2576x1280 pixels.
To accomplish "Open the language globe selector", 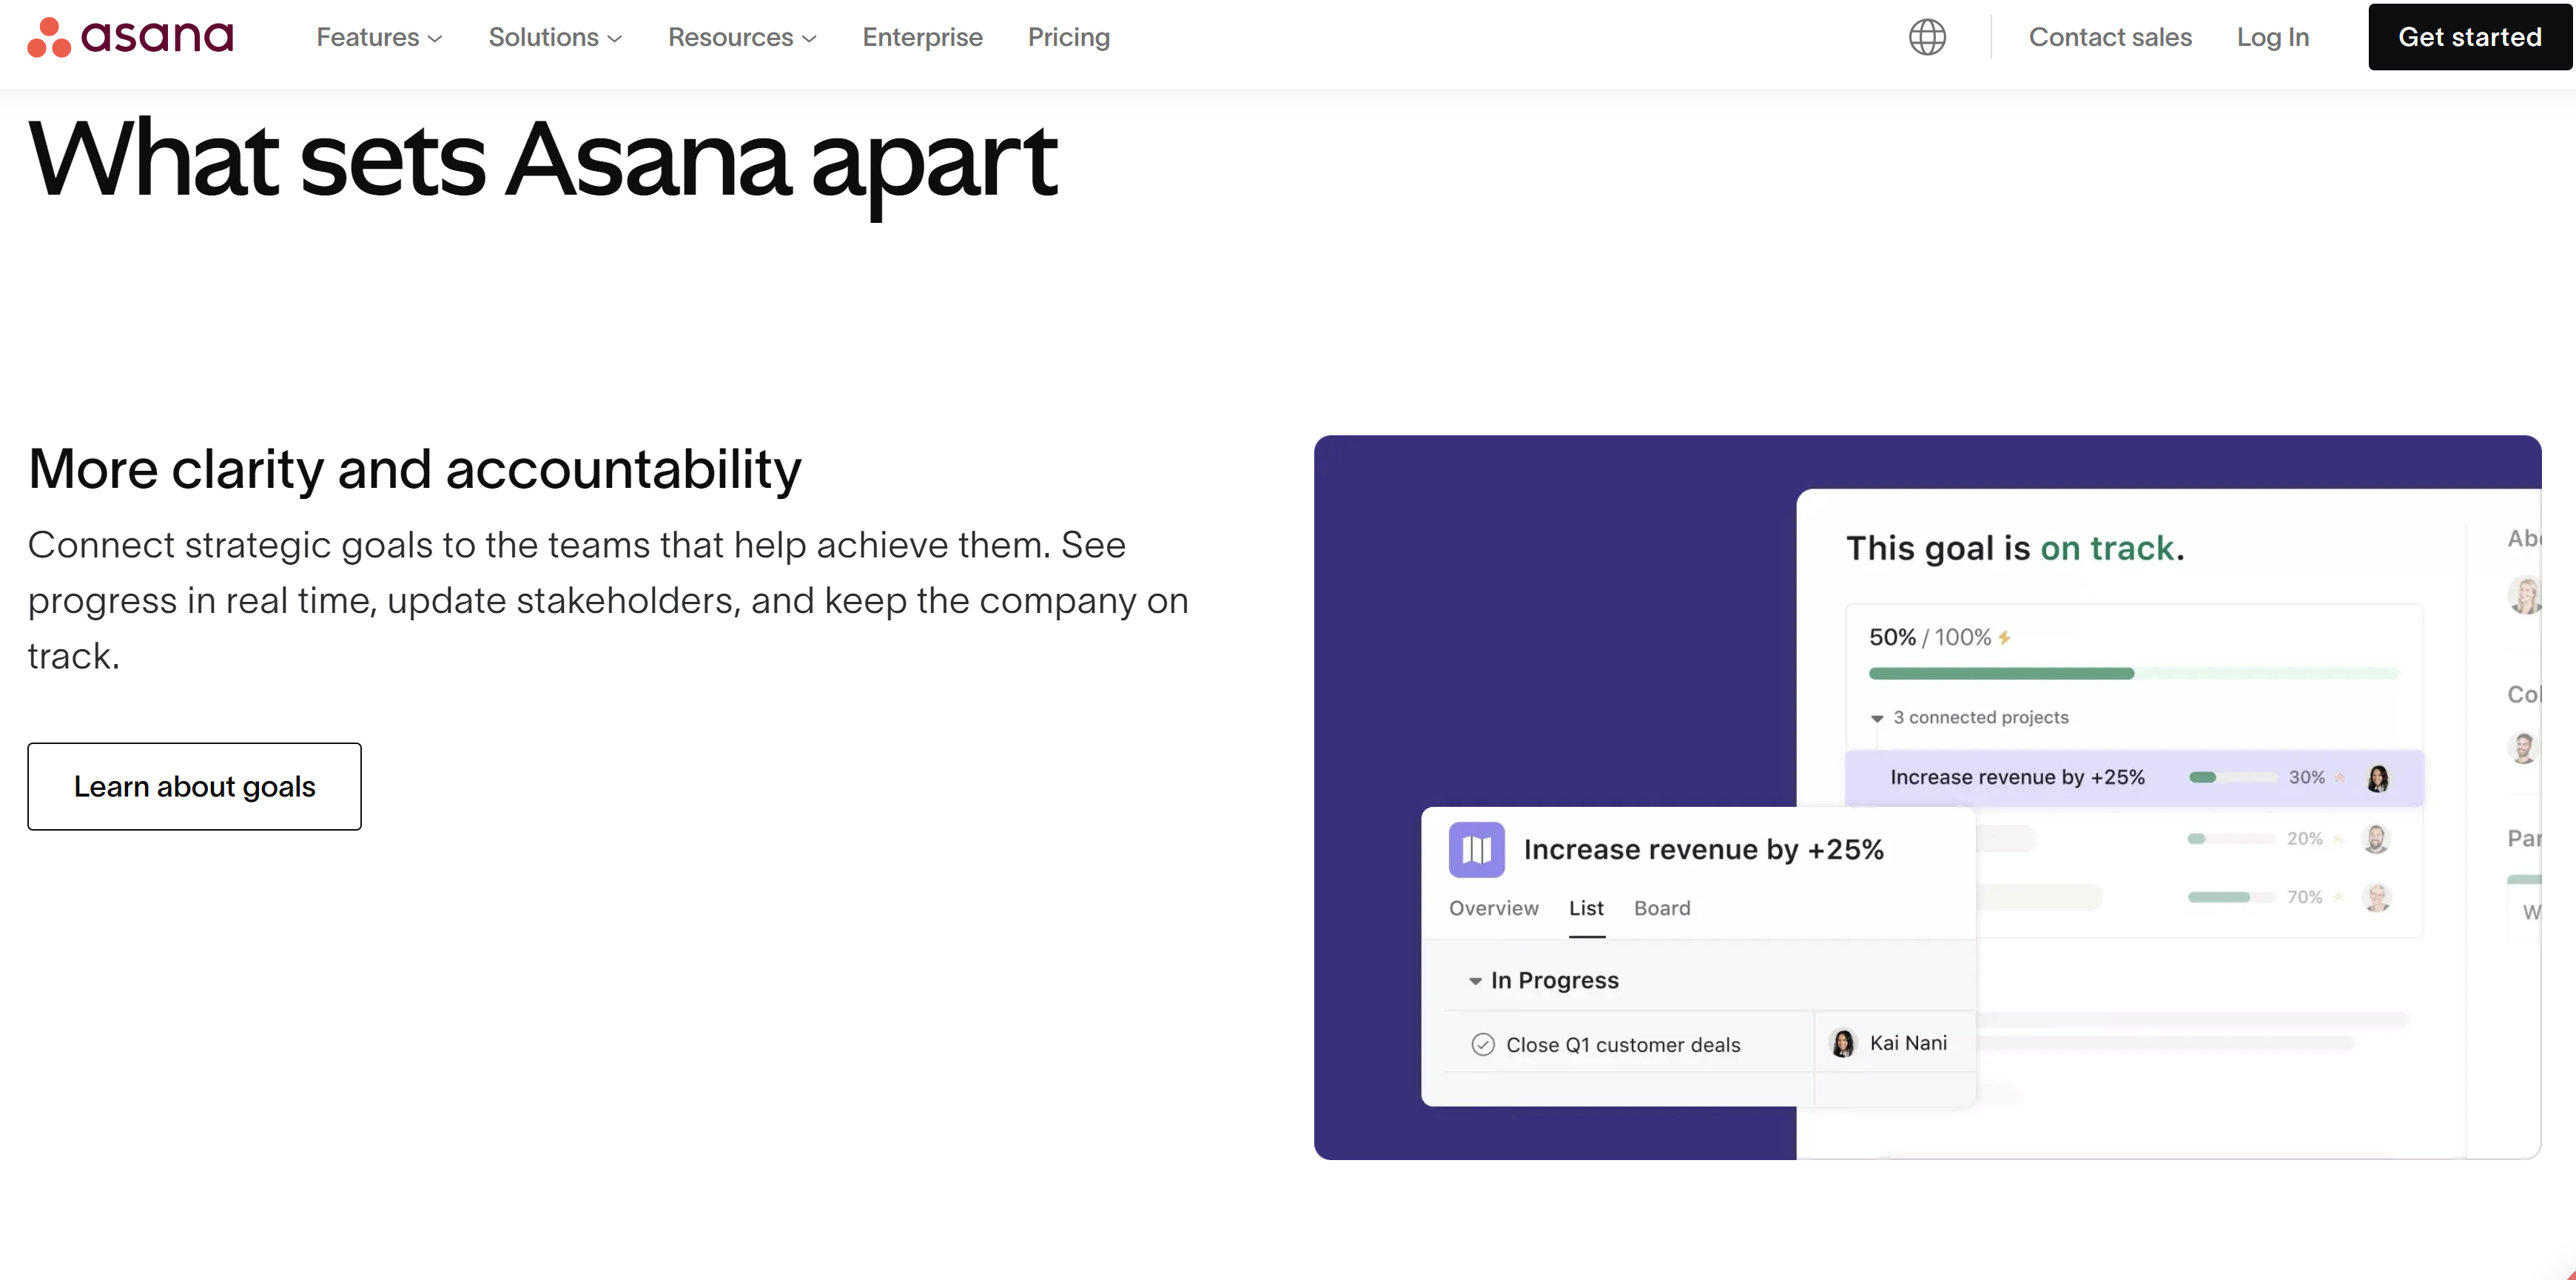I will (1926, 37).
